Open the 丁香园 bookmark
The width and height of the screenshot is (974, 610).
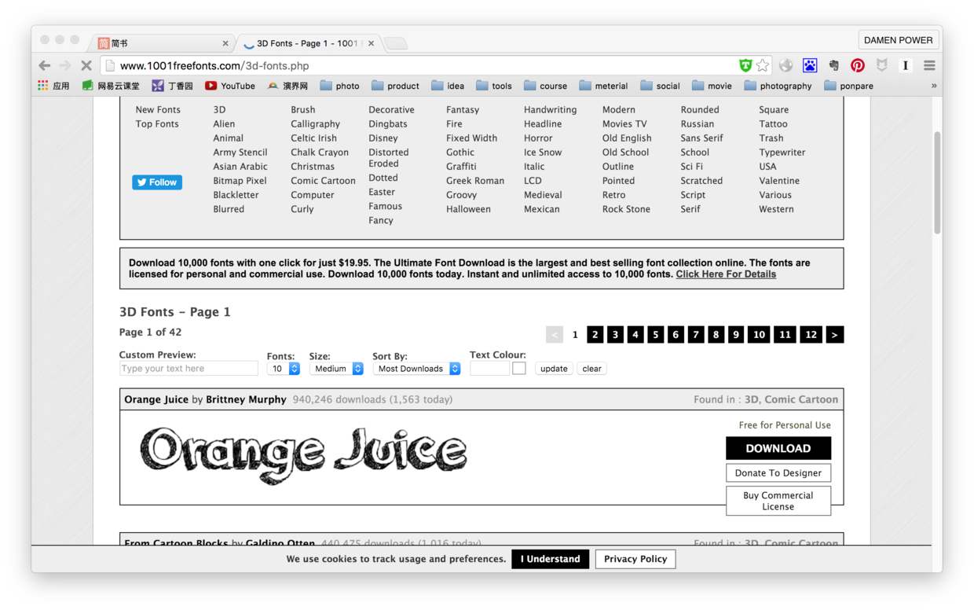tap(173, 86)
